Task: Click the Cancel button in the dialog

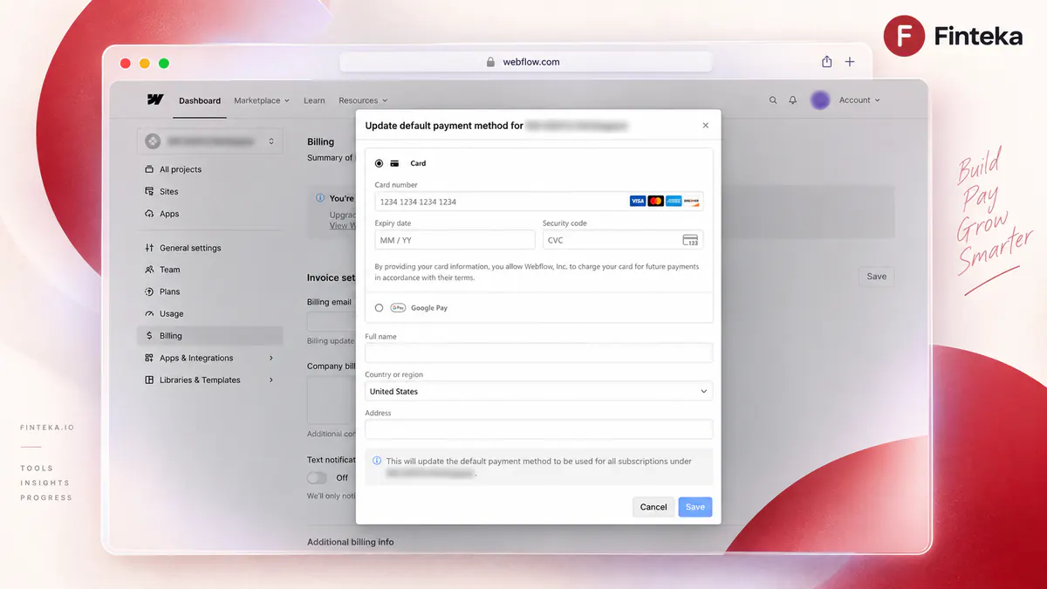Action: [654, 507]
